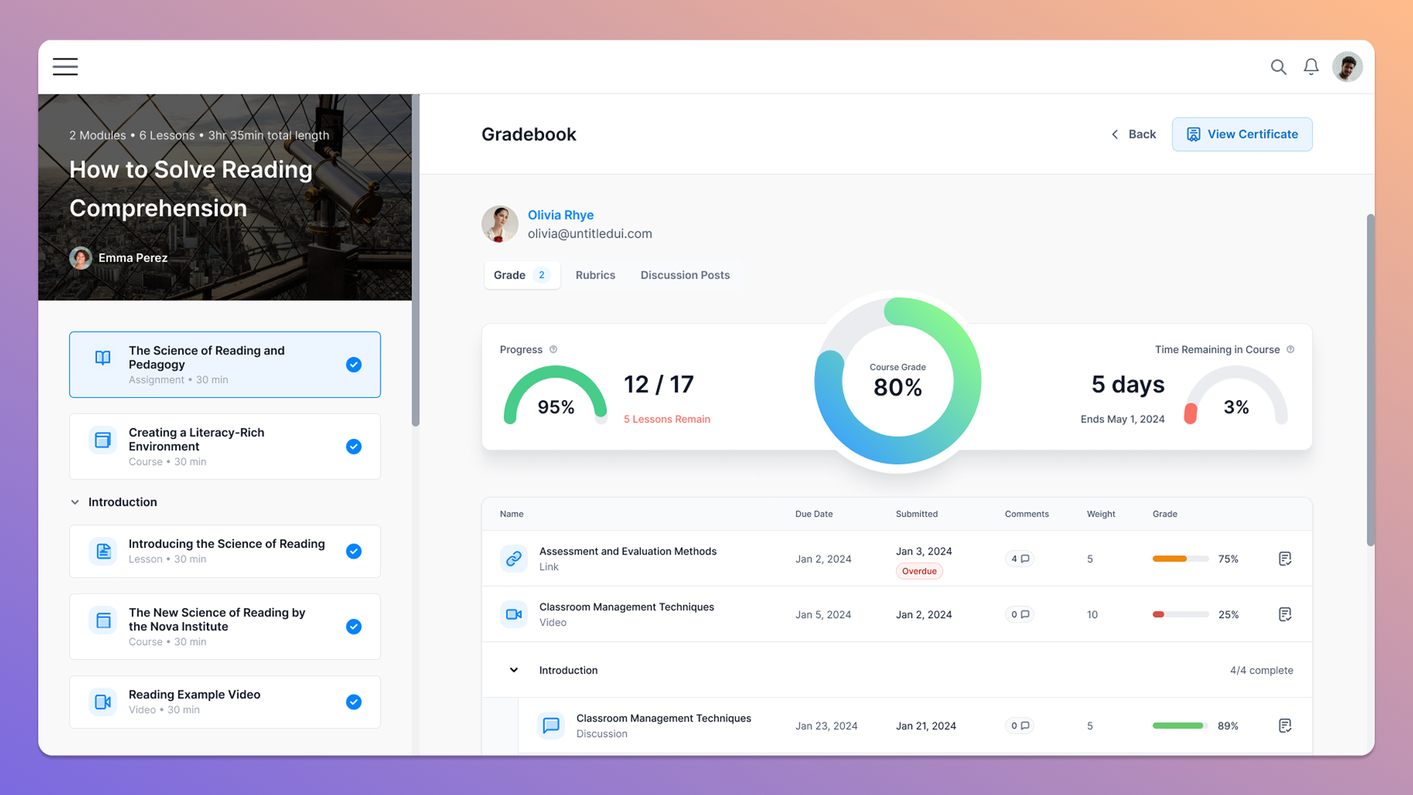The height and width of the screenshot is (795, 1413).
Task: Open the user profile avatar
Action: 1347,67
